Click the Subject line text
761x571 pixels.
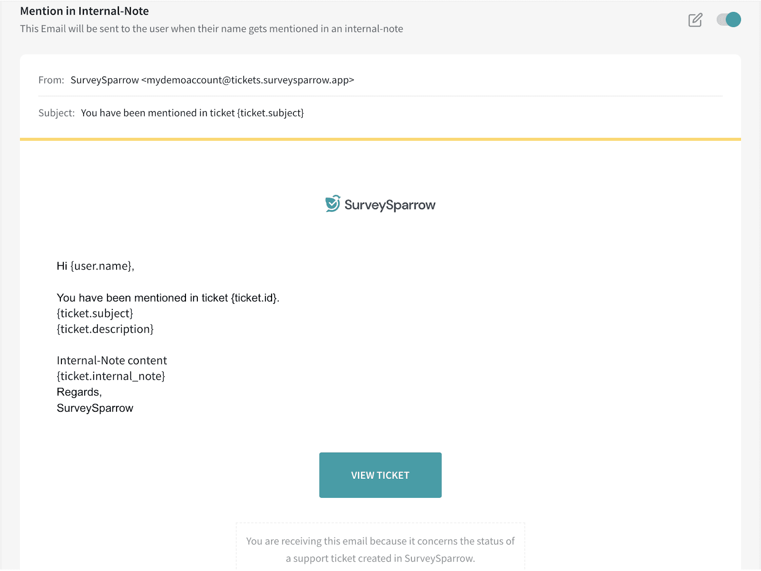click(192, 113)
